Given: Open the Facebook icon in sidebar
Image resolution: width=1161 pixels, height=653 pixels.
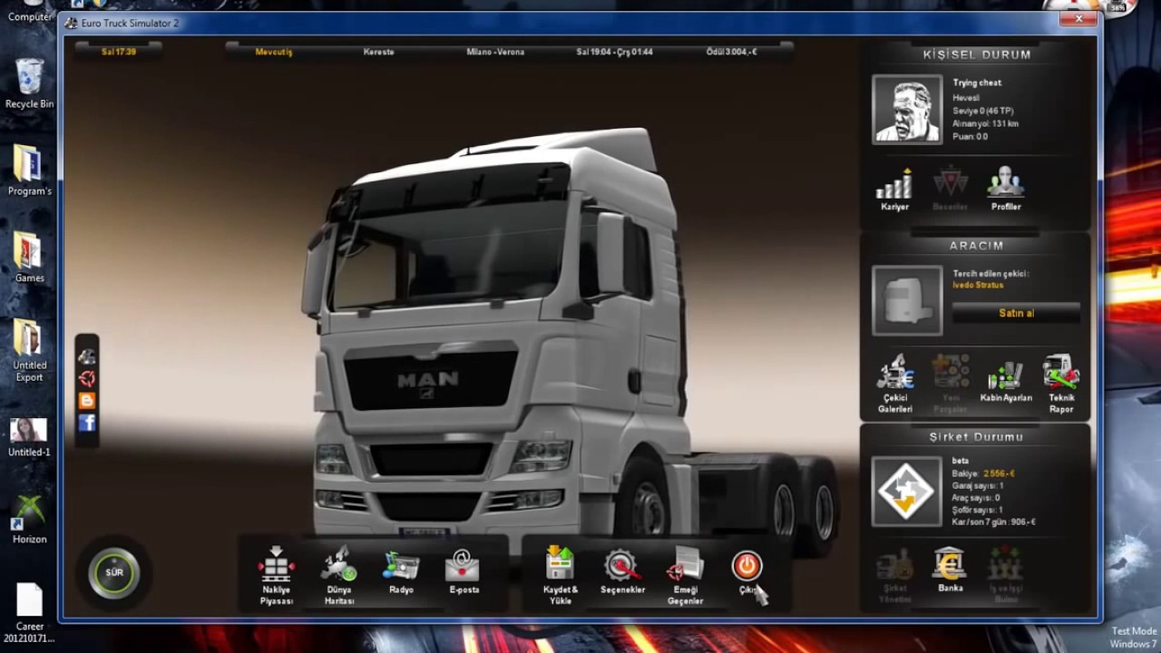Looking at the screenshot, I should [x=87, y=423].
